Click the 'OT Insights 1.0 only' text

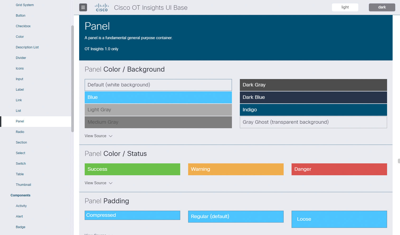pos(101,49)
